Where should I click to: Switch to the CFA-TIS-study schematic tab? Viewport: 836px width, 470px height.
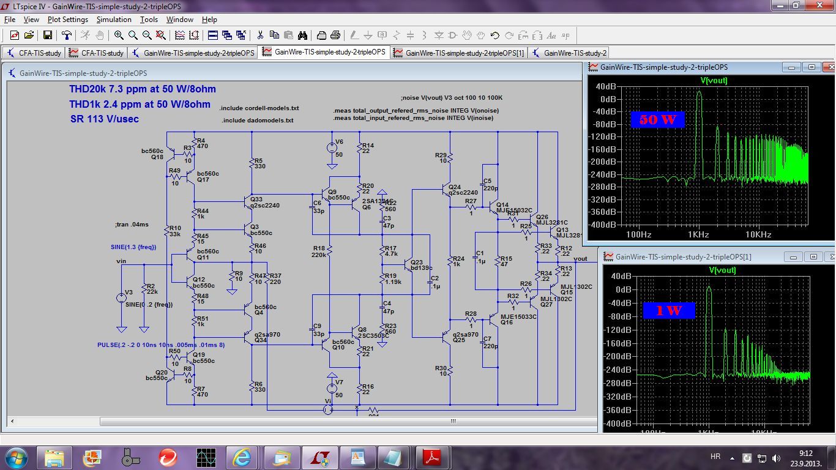click(34, 53)
